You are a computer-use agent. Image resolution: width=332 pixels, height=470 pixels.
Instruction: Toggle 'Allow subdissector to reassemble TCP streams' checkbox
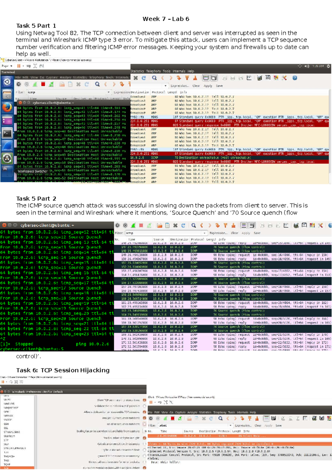point(144,412)
